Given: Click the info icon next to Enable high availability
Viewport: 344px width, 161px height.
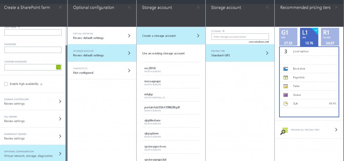Looking at the screenshot, I should (41, 84).
